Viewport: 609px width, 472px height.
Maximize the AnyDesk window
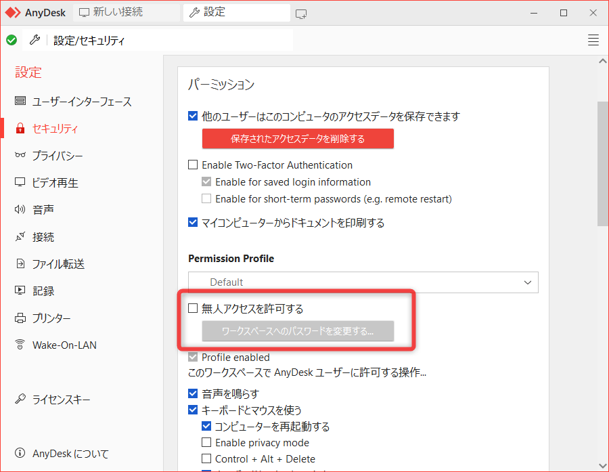click(564, 13)
